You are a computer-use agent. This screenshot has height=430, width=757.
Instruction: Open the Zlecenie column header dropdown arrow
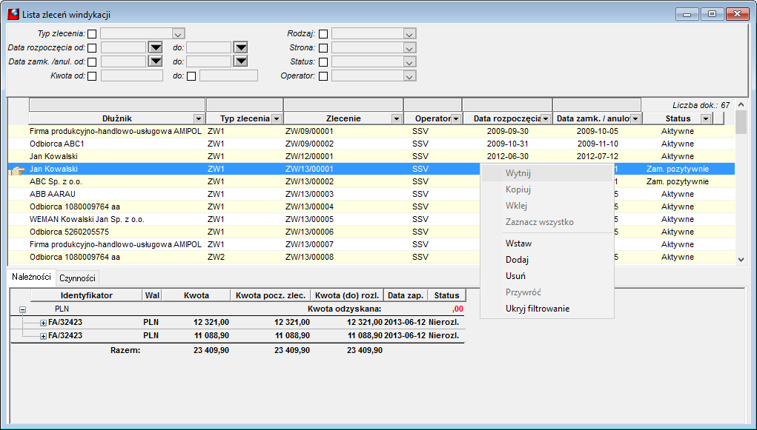pos(397,118)
